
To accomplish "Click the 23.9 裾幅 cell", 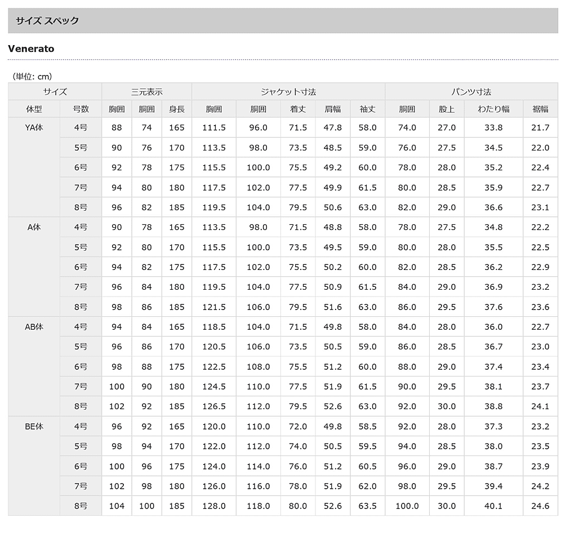I will (540, 466).
